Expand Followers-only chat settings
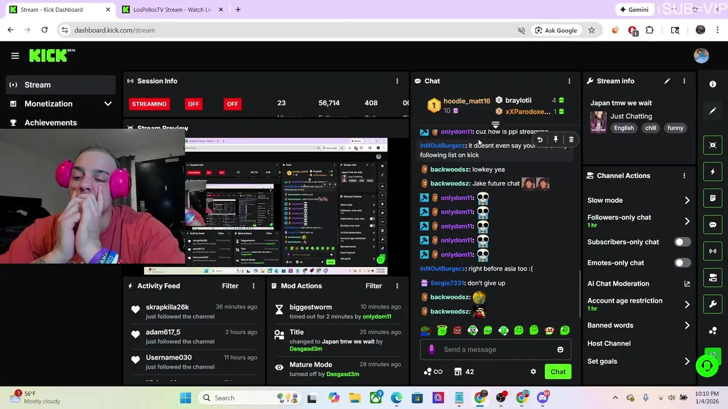 639,221
